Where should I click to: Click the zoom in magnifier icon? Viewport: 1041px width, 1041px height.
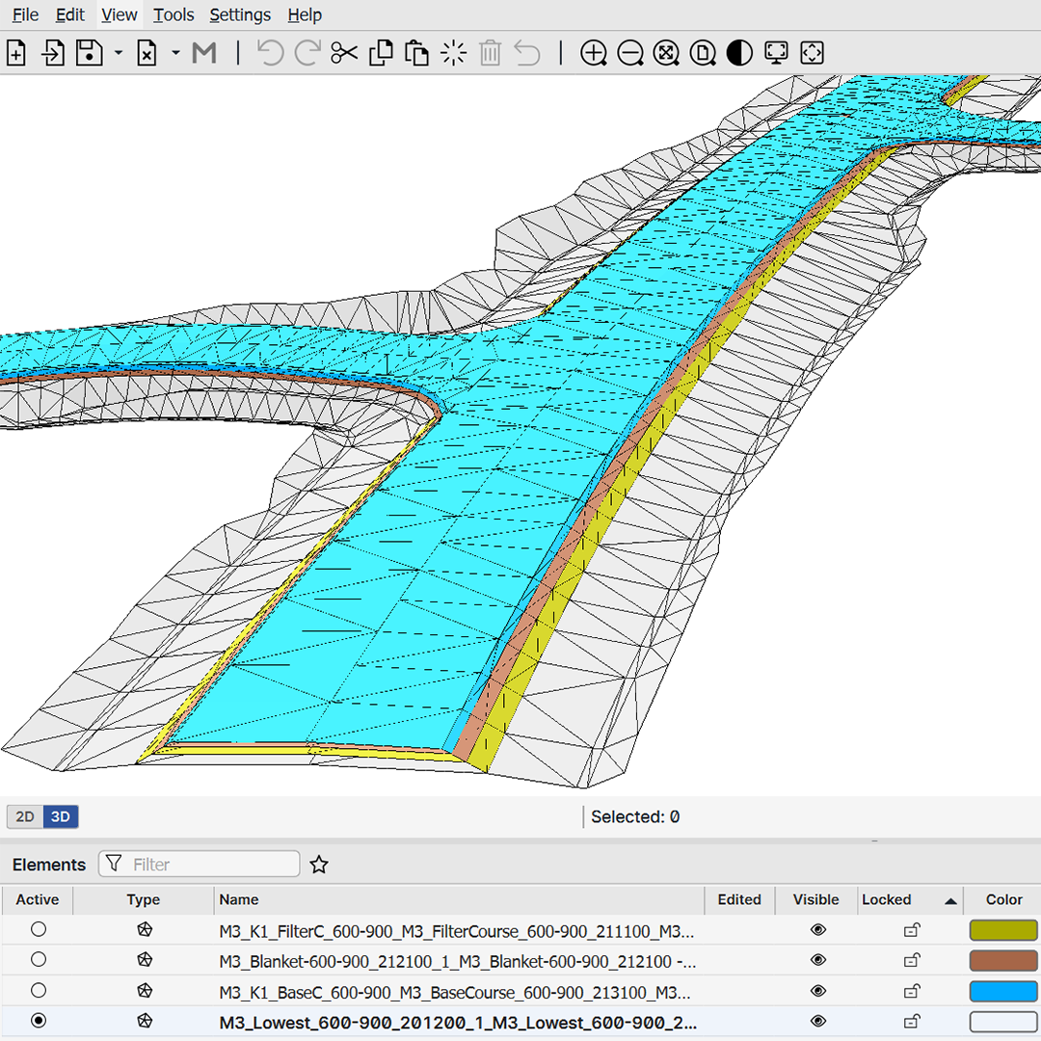pos(594,53)
